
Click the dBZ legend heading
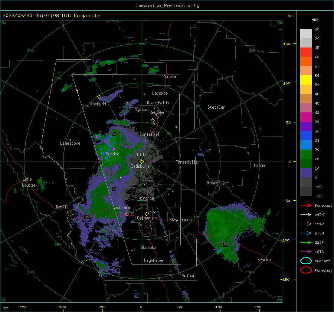pyautogui.click(x=315, y=20)
